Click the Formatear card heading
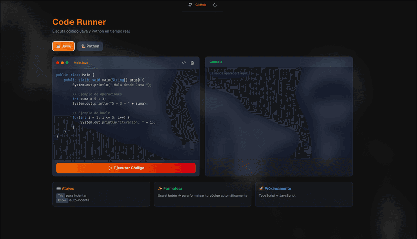 tap(173, 188)
